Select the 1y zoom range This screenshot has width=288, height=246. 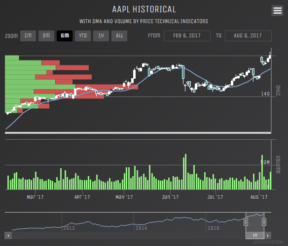click(101, 36)
